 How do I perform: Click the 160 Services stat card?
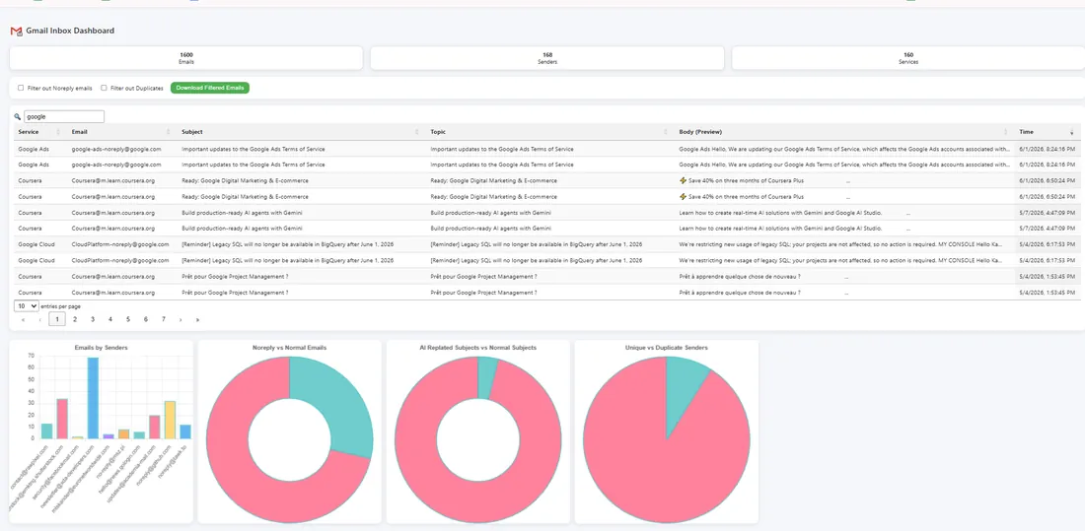907,58
